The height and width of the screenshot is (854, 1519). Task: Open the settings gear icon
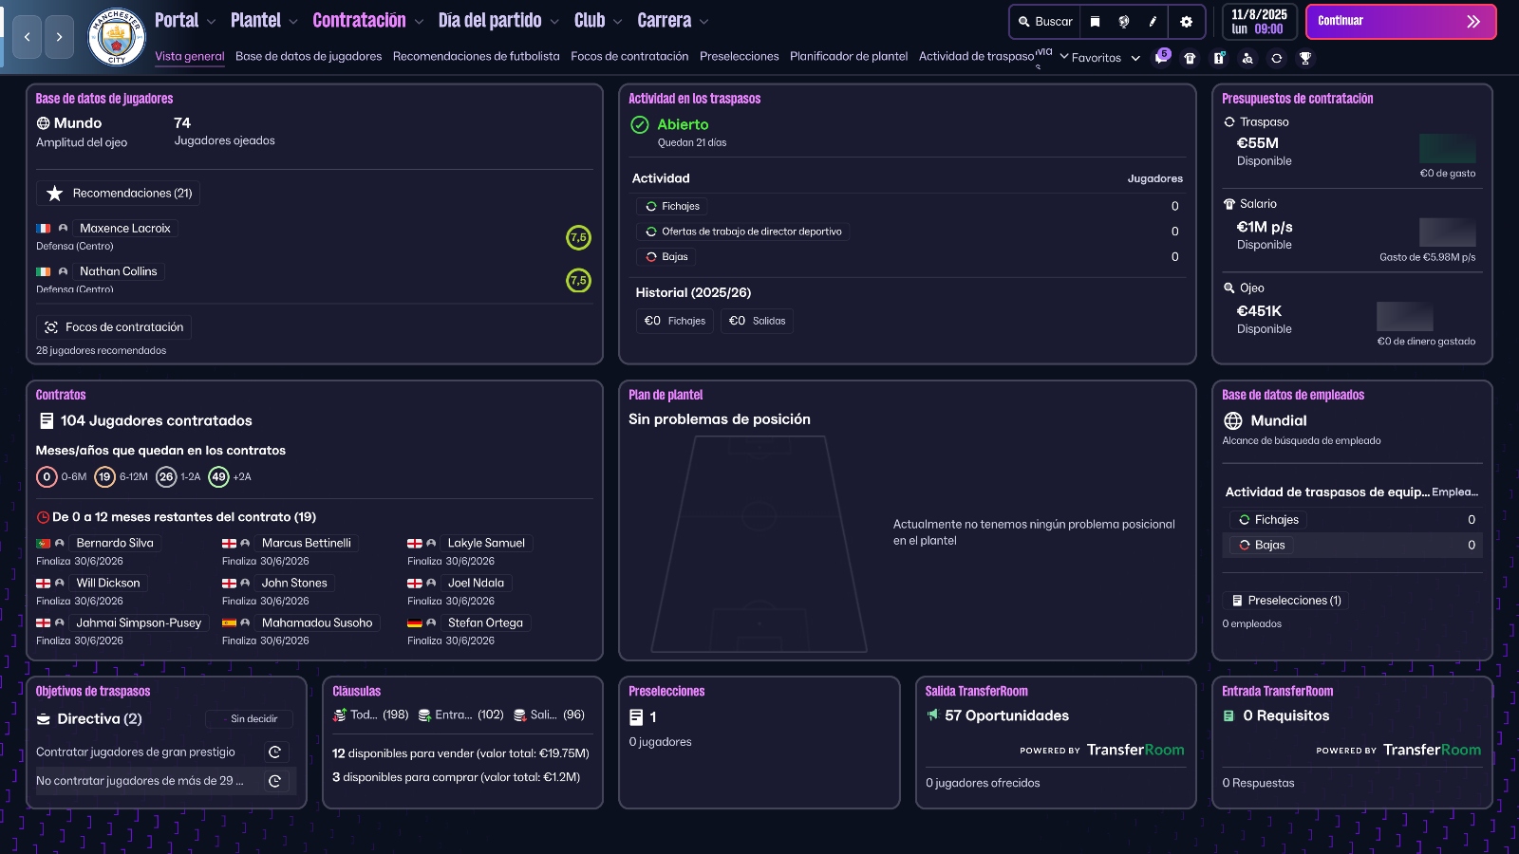pyautogui.click(x=1186, y=22)
